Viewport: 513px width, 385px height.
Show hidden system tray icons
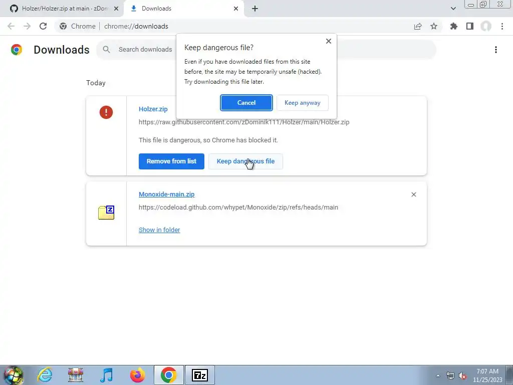click(438, 375)
